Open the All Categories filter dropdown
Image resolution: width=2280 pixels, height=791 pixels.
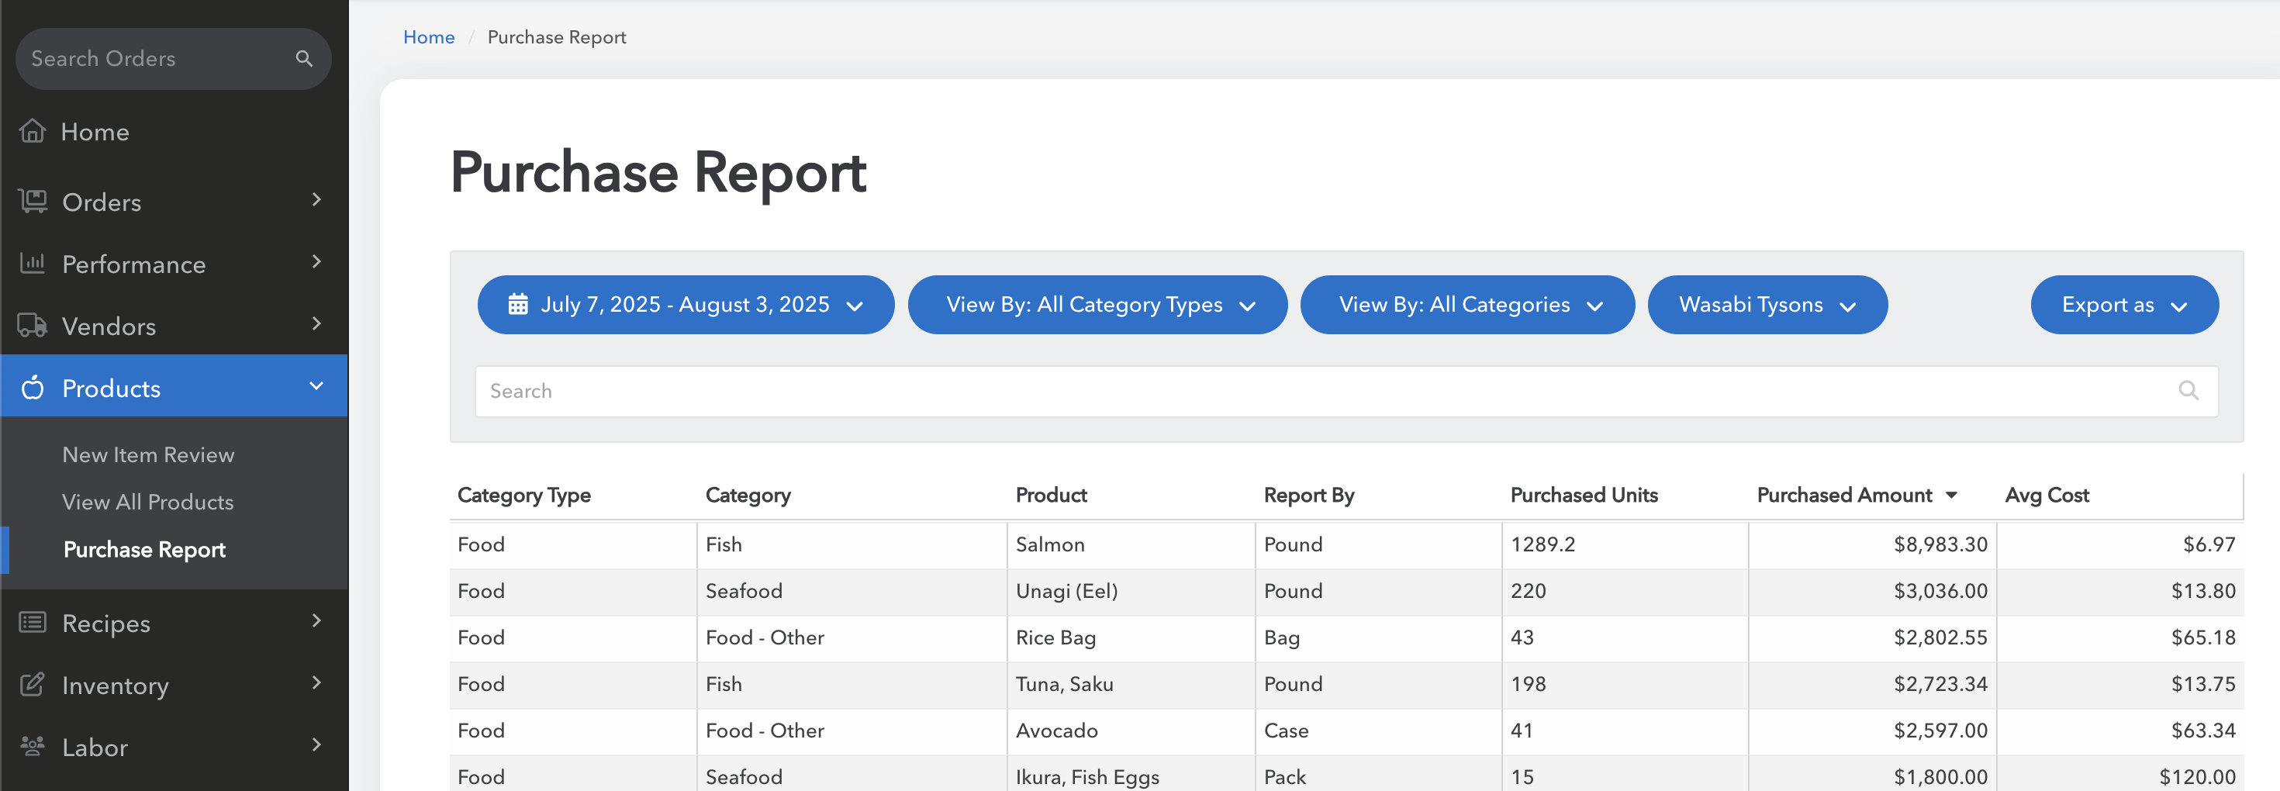tap(1466, 304)
